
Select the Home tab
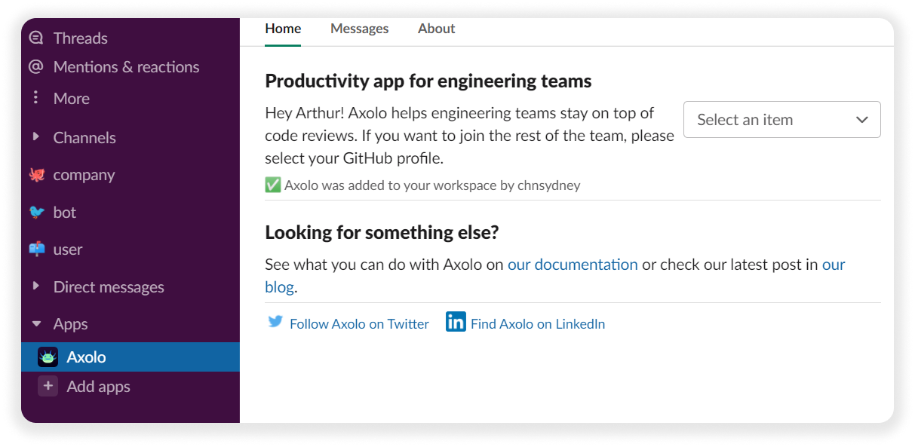pos(283,29)
